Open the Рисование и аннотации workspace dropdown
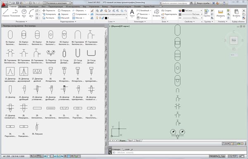The height and width of the screenshot is (159, 248). 57,3
